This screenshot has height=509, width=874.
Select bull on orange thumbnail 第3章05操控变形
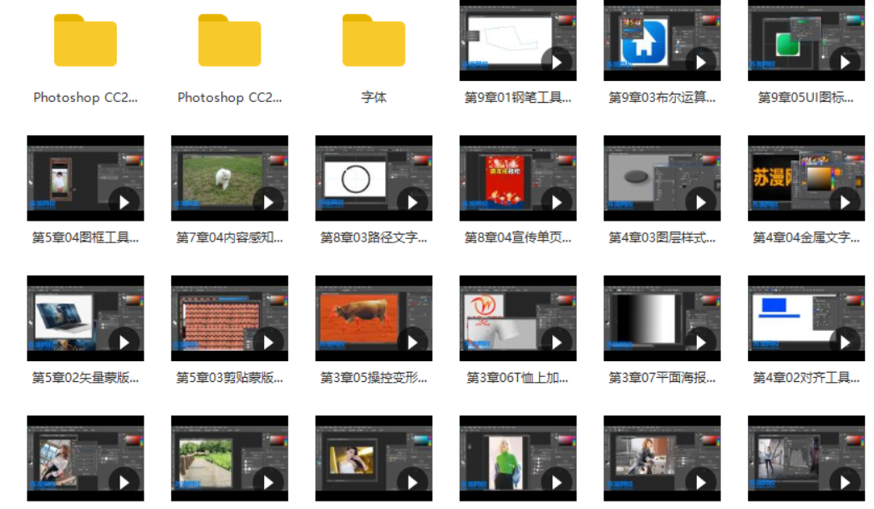[x=373, y=318]
